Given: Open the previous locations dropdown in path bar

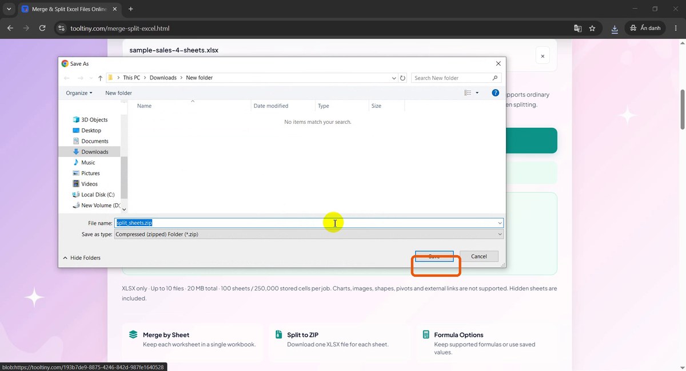Looking at the screenshot, I should click(x=394, y=78).
